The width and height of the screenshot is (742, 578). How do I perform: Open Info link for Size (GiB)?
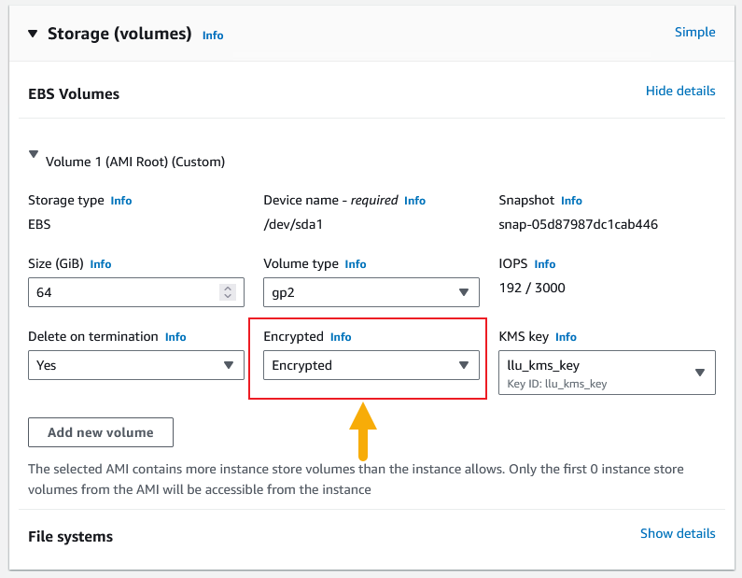tap(101, 264)
